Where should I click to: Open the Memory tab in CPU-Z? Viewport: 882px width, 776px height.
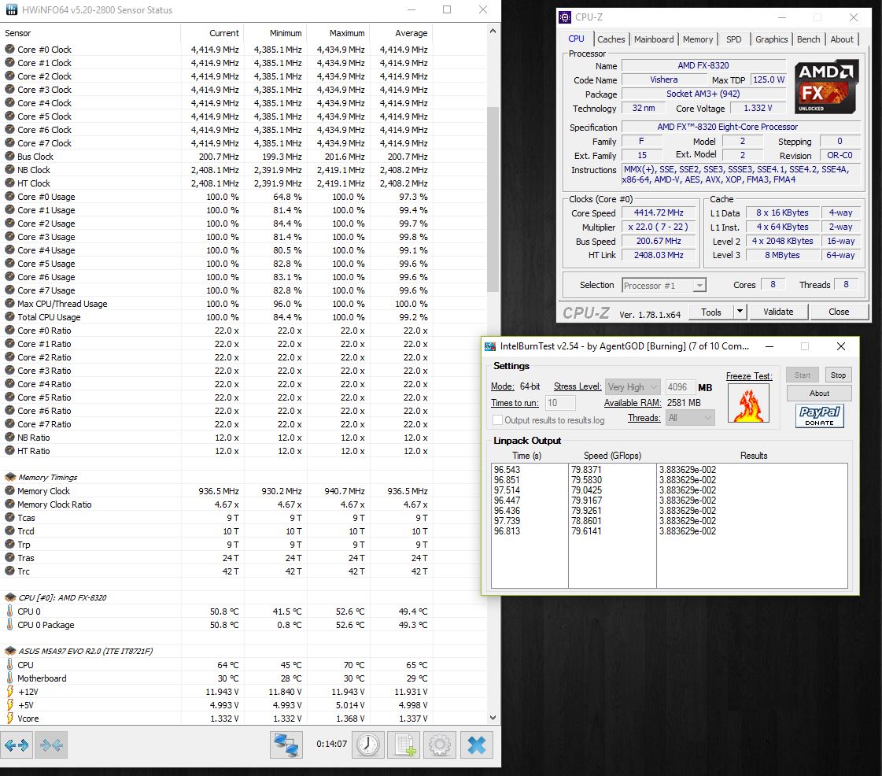pos(698,39)
